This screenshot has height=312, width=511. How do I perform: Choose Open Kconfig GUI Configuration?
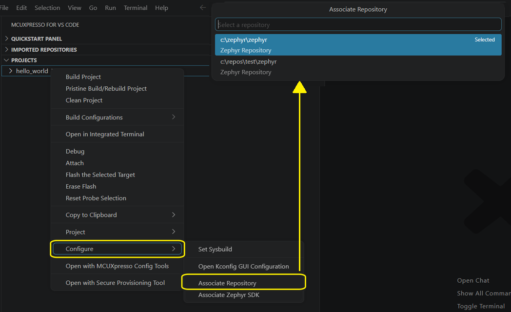(244, 266)
